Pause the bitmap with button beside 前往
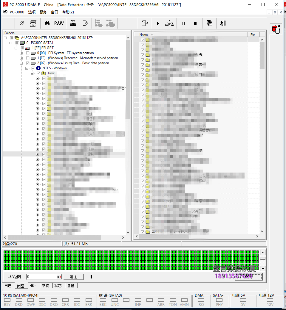286x310 pixels. click(91, 277)
